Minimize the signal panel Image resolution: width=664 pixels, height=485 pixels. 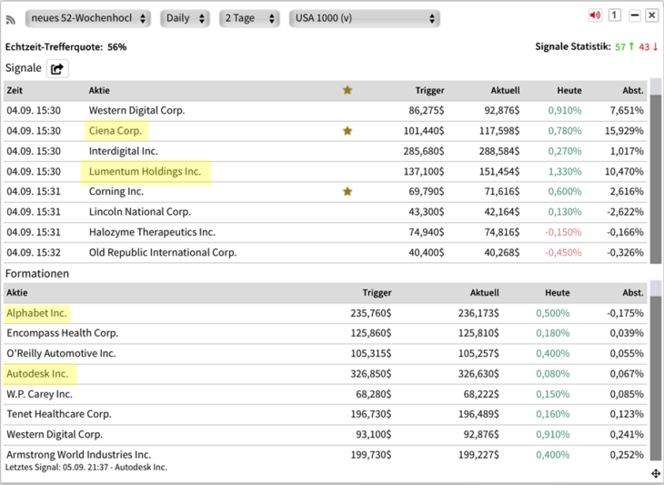pyautogui.click(x=634, y=15)
